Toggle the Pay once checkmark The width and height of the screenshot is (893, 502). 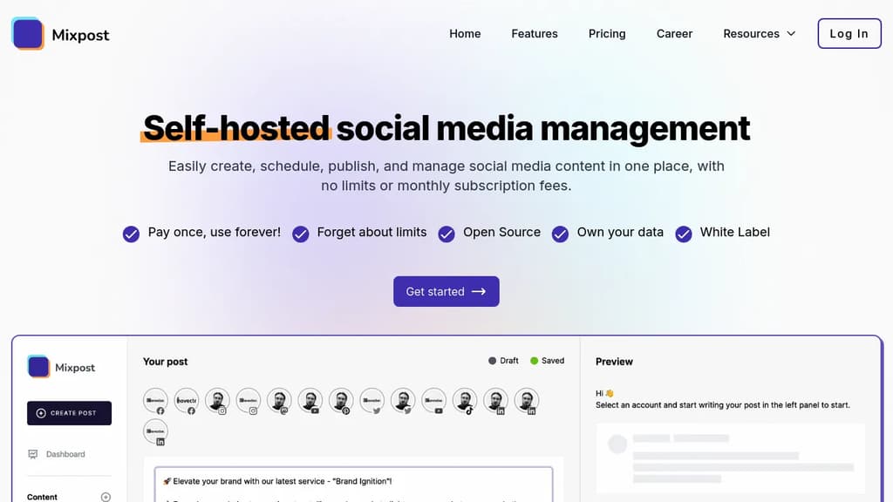coord(131,234)
